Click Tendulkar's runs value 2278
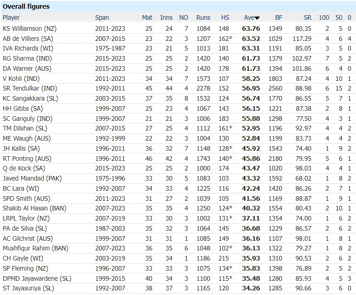This screenshot has height=295, width=356. (x=203, y=88)
